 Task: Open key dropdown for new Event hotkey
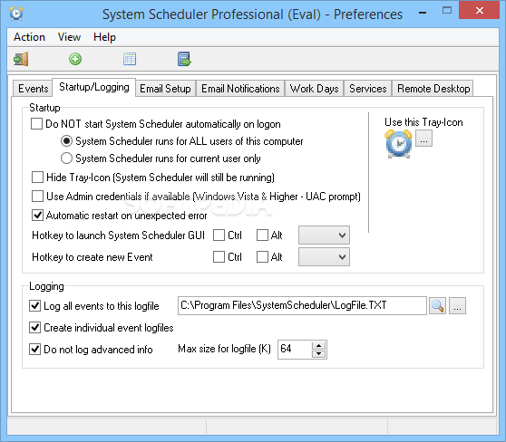tap(324, 257)
